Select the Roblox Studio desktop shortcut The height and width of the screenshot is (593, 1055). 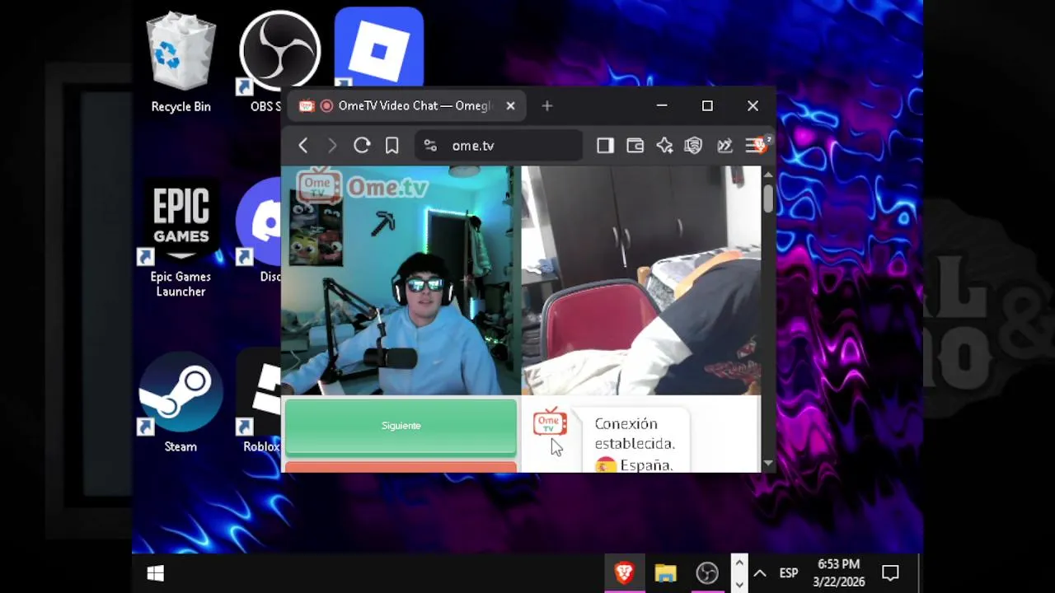pos(259,402)
